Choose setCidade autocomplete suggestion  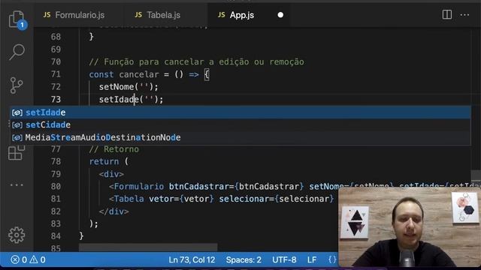pos(240,125)
